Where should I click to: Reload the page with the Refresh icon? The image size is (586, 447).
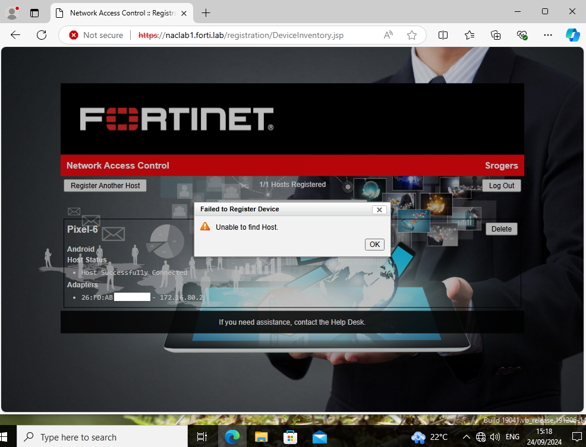(42, 35)
